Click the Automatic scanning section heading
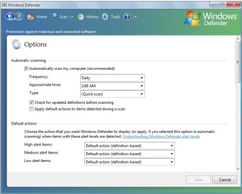The height and width of the screenshot is (194, 242). (29, 61)
